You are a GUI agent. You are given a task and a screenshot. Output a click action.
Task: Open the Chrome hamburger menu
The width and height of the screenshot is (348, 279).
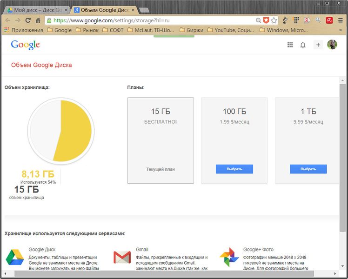[341, 20]
